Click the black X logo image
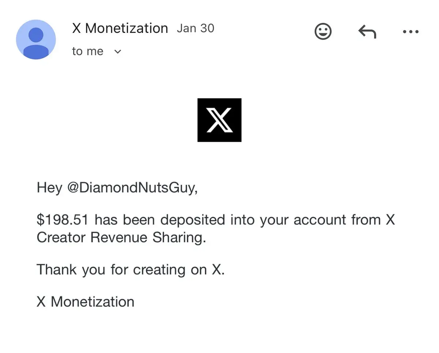 (x=219, y=120)
